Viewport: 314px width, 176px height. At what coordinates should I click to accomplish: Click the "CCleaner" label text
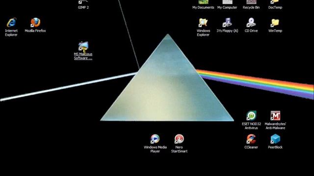pyautogui.click(x=251, y=147)
